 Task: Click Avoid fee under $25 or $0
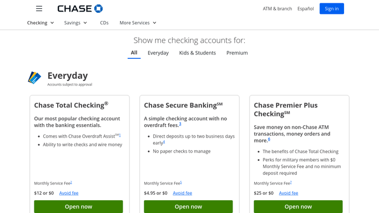click(x=289, y=193)
